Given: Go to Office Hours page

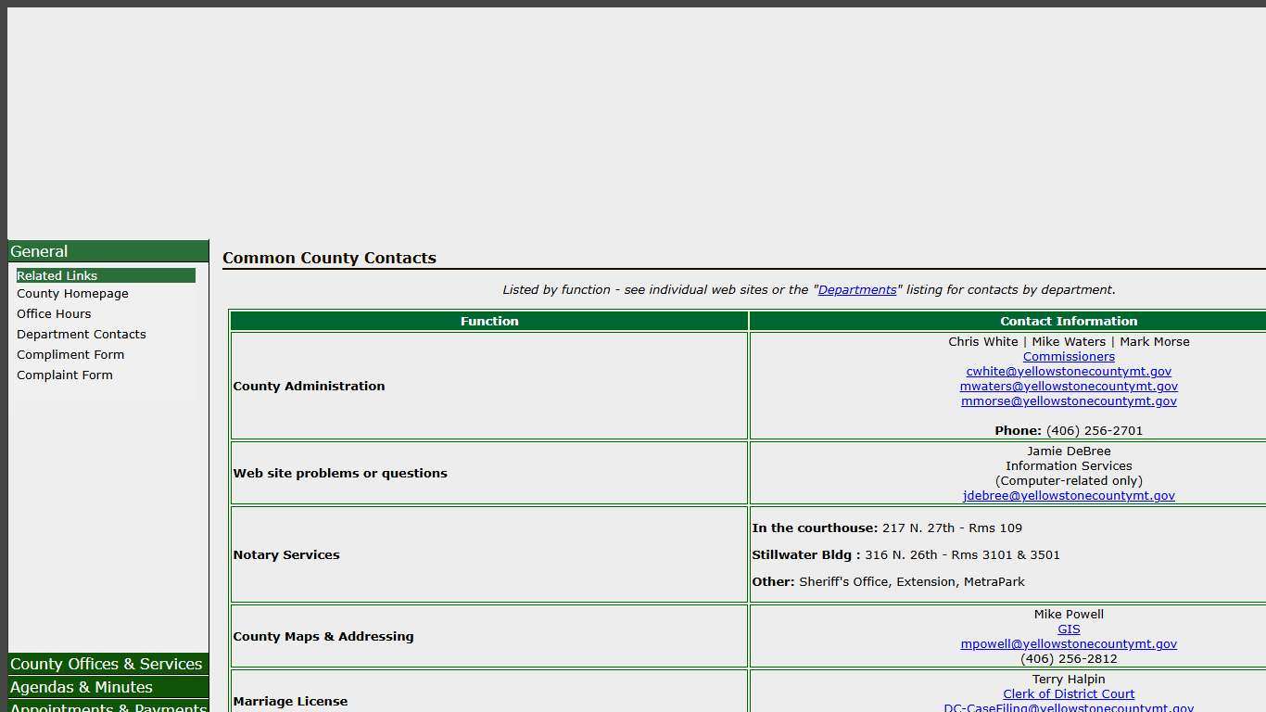Looking at the screenshot, I should (x=54, y=314).
